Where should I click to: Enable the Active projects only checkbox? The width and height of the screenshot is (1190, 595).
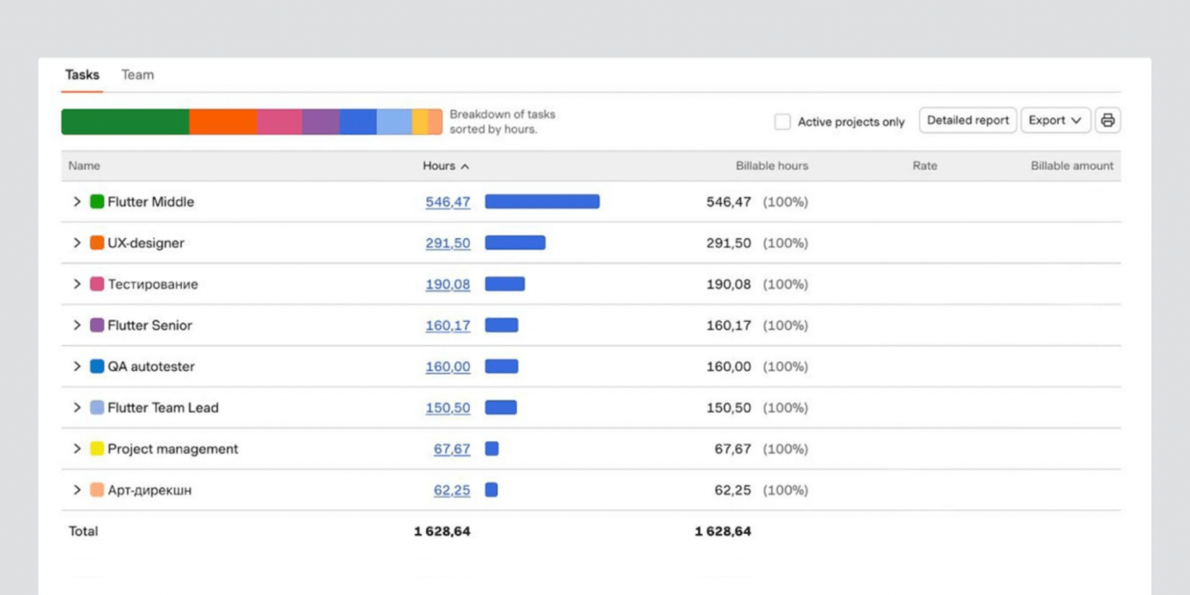782,122
